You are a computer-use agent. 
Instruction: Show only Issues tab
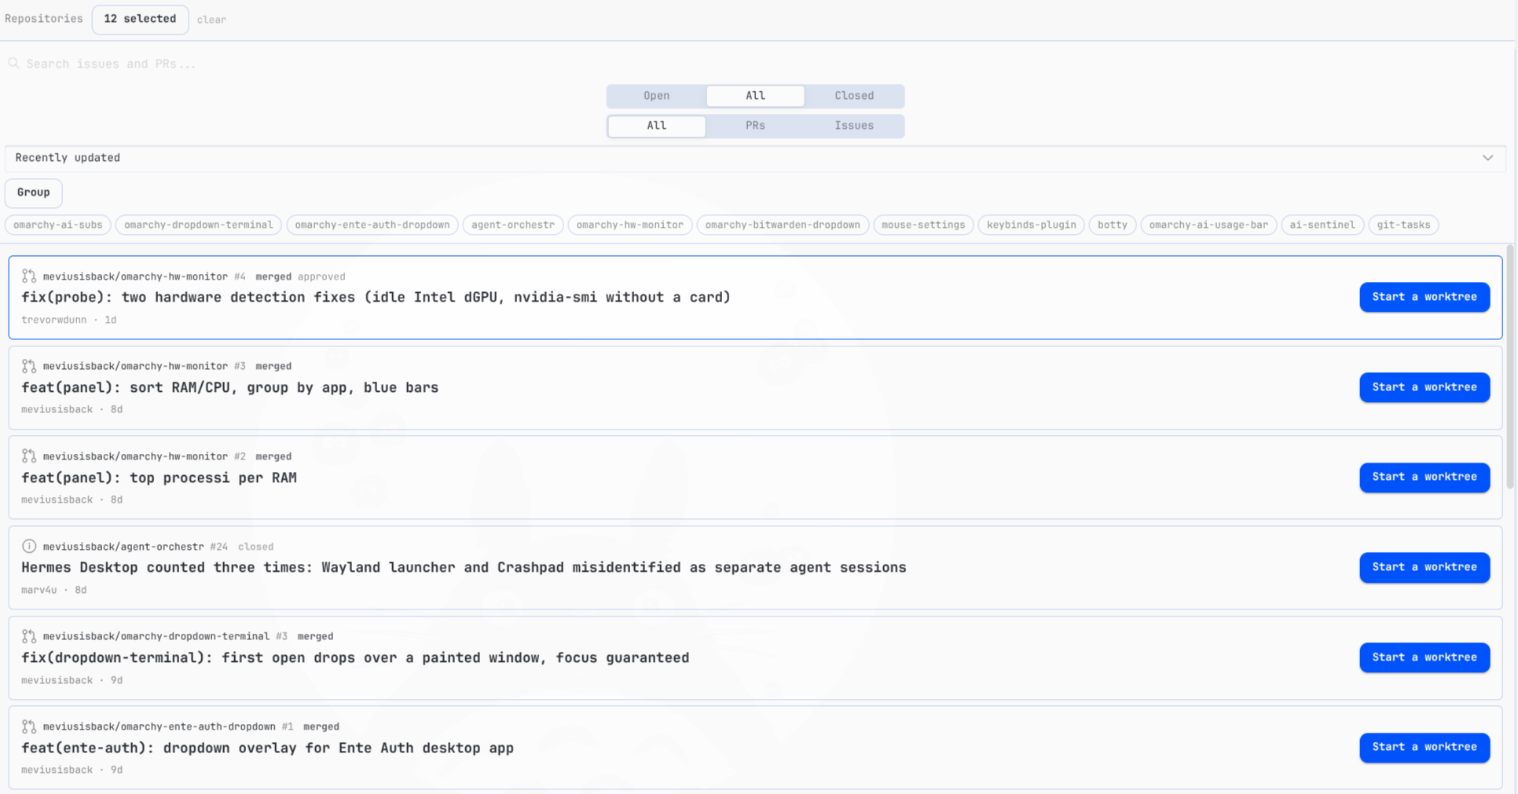point(854,126)
